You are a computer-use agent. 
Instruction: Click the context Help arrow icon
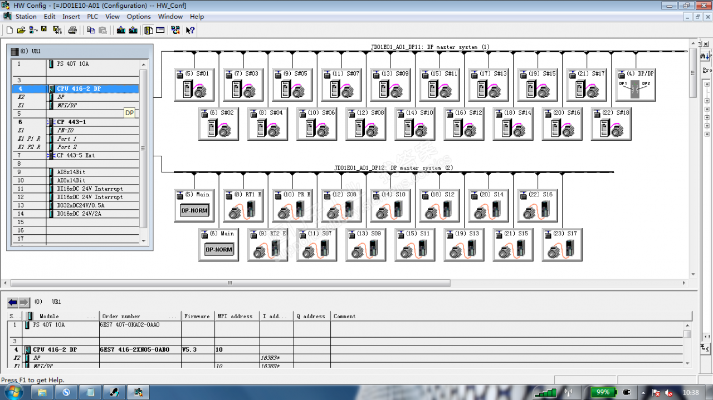[191, 30]
